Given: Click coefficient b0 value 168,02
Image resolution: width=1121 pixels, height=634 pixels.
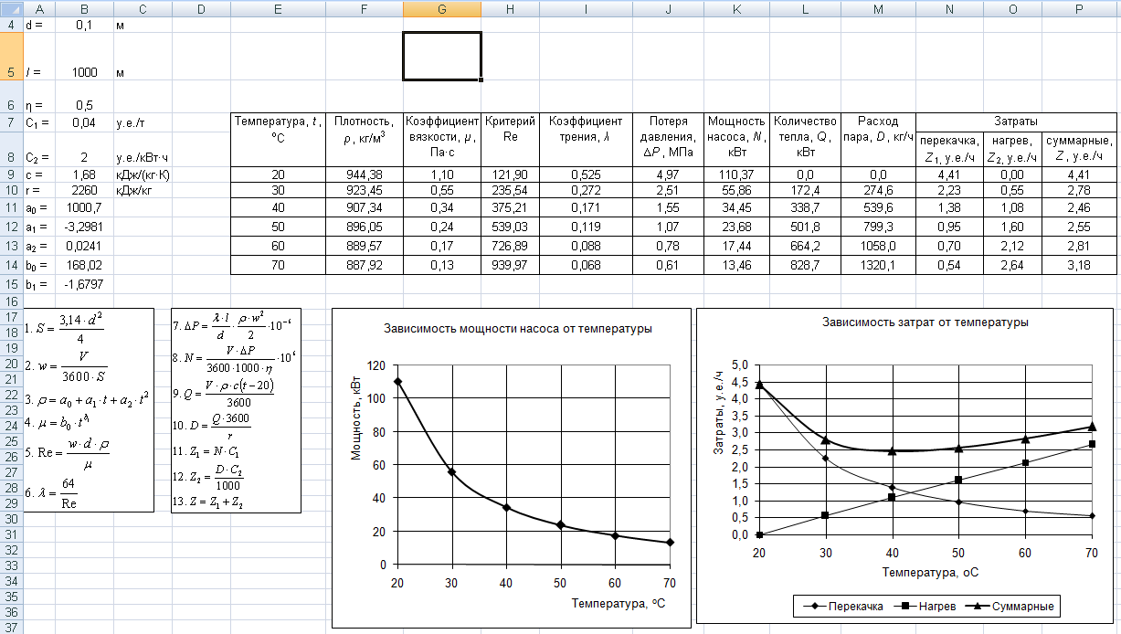Looking at the screenshot, I should pyautogui.click(x=83, y=265).
